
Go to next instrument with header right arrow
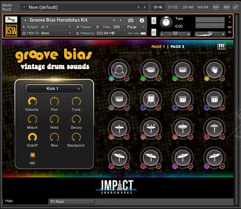pos(121,20)
